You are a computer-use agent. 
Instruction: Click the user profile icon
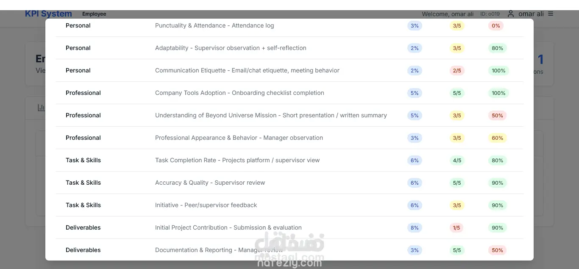tap(511, 14)
